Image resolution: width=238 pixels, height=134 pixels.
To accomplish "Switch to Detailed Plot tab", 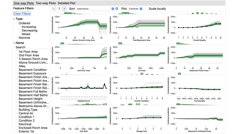I will tap(67, 3).
